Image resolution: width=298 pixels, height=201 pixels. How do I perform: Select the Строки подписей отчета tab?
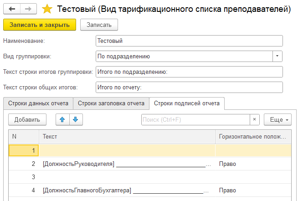pyautogui.click(x=187, y=103)
